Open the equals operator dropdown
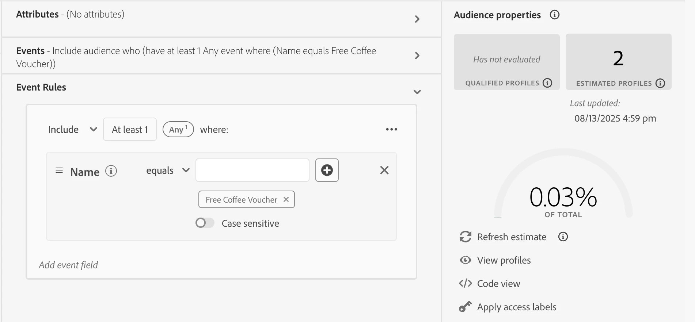The height and width of the screenshot is (322, 695). tap(168, 170)
